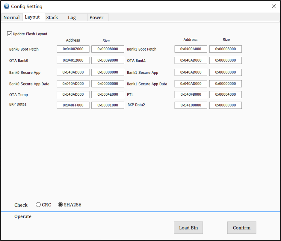Edit the FTL size field
The width and height of the screenshot is (281, 241).
[225, 94]
